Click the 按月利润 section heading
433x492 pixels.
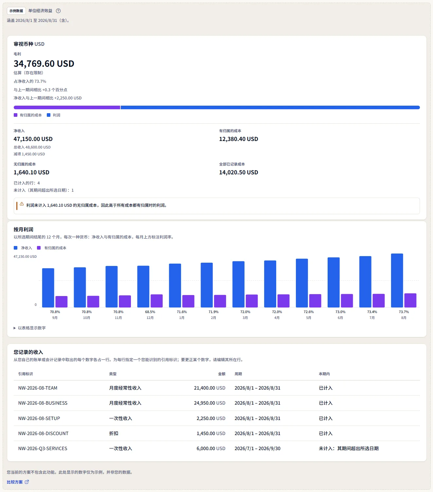[x=23, y=229]
